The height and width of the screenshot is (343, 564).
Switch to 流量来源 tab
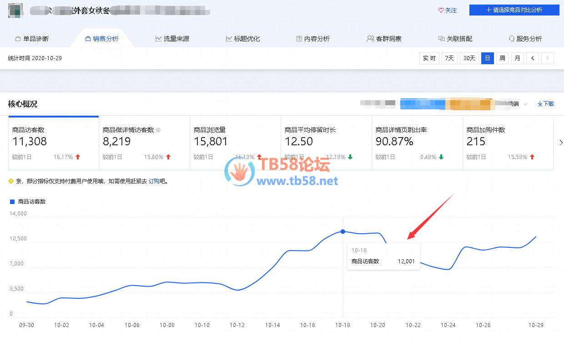[x=172, y=39]
